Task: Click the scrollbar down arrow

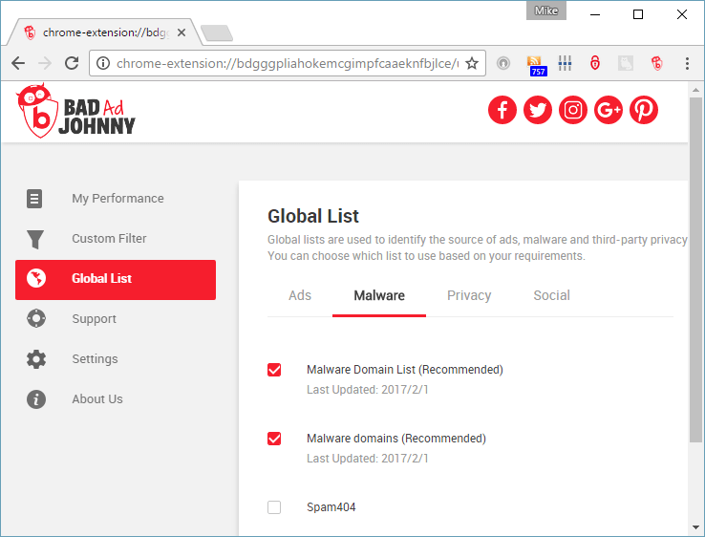Action: click(x=695, y=527)
